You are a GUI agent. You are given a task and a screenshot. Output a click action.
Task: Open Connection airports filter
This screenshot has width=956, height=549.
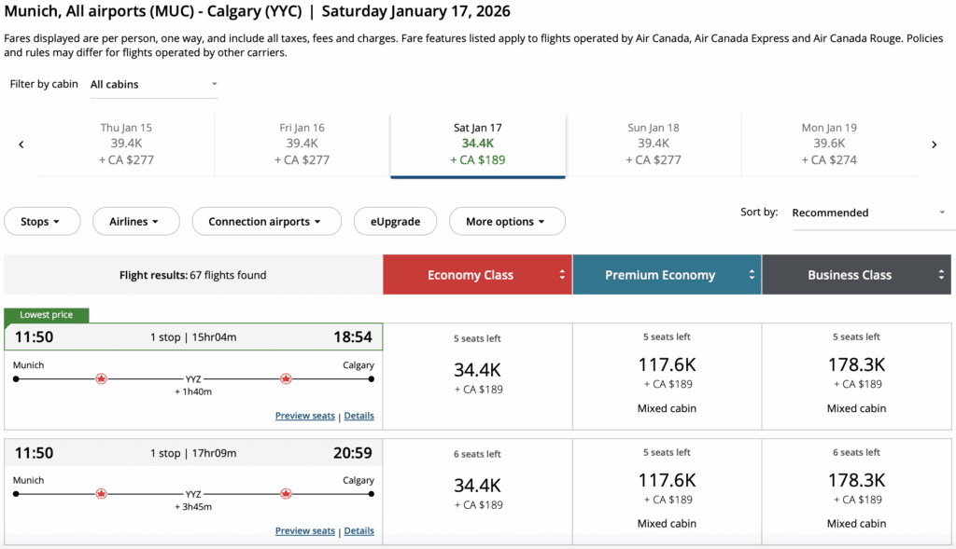[x=264, y=222]
